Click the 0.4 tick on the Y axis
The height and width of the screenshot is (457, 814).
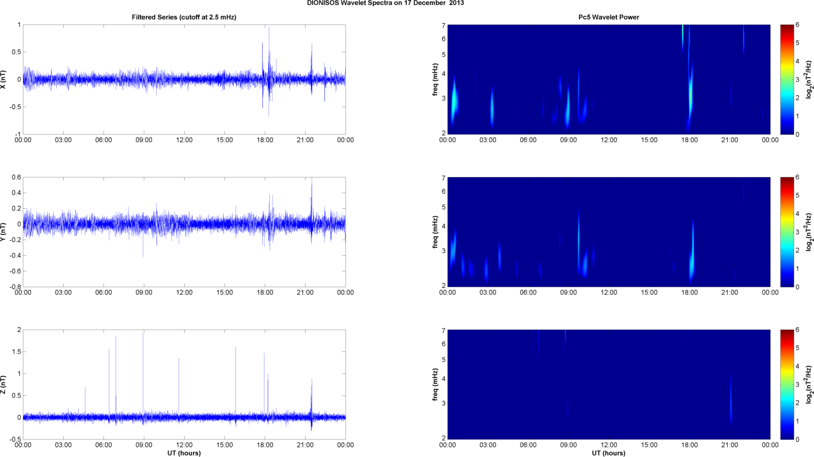(16, 193)
